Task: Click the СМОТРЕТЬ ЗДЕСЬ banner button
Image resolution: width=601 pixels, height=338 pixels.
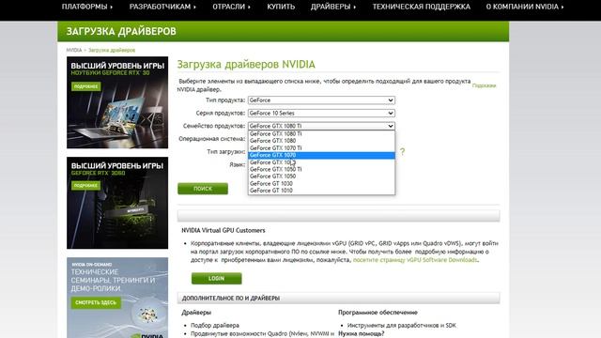Action: [96, 302]
